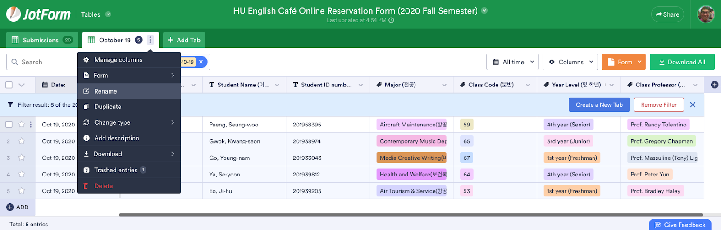Open the October 19 tab options menu
Image resolution: width=721 pixels, height=230 pixels.
pyautogui.click(x=150, y=40)
